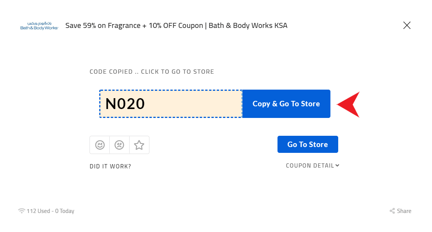Click the "0 Today" usage text
The height and width of the screenshot is (232, 432).
[x=65, y=211]
